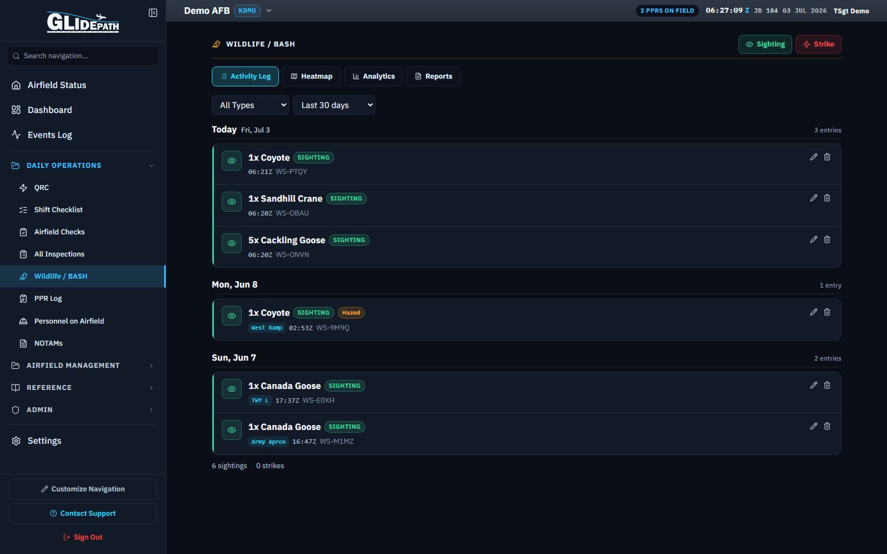Click the eye icon on the Sandhill Crane row

pyautogui.click(x=232, y=202)
